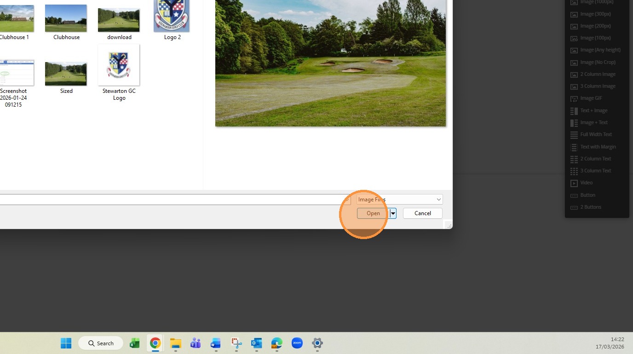Pick the Image (No Crop) block in the background panel

click(593, 62)
